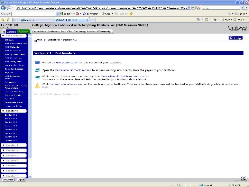This screenshot has height=187, width=249.
Task: Open the Page menu in the command bar
Action: point(226,19)
